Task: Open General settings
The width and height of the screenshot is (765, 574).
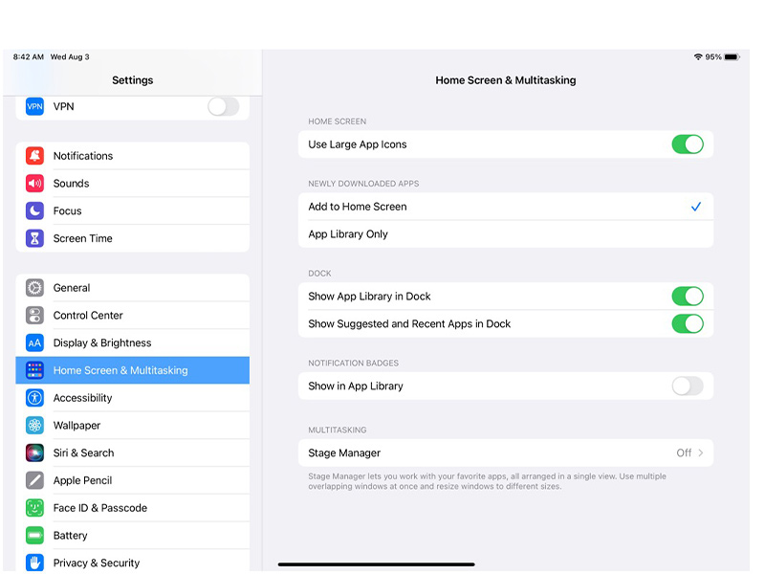Action: point(133,288)
